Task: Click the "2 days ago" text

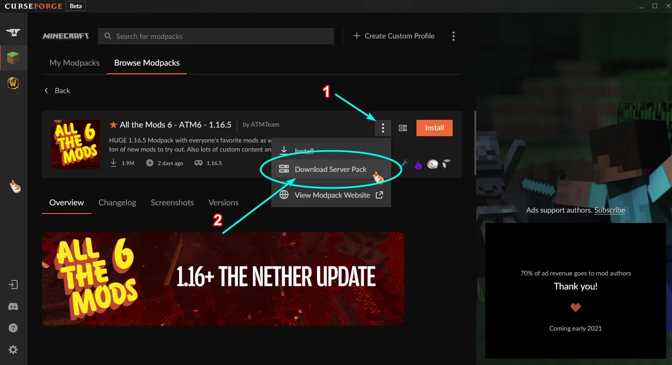Action: click(170, 163)
